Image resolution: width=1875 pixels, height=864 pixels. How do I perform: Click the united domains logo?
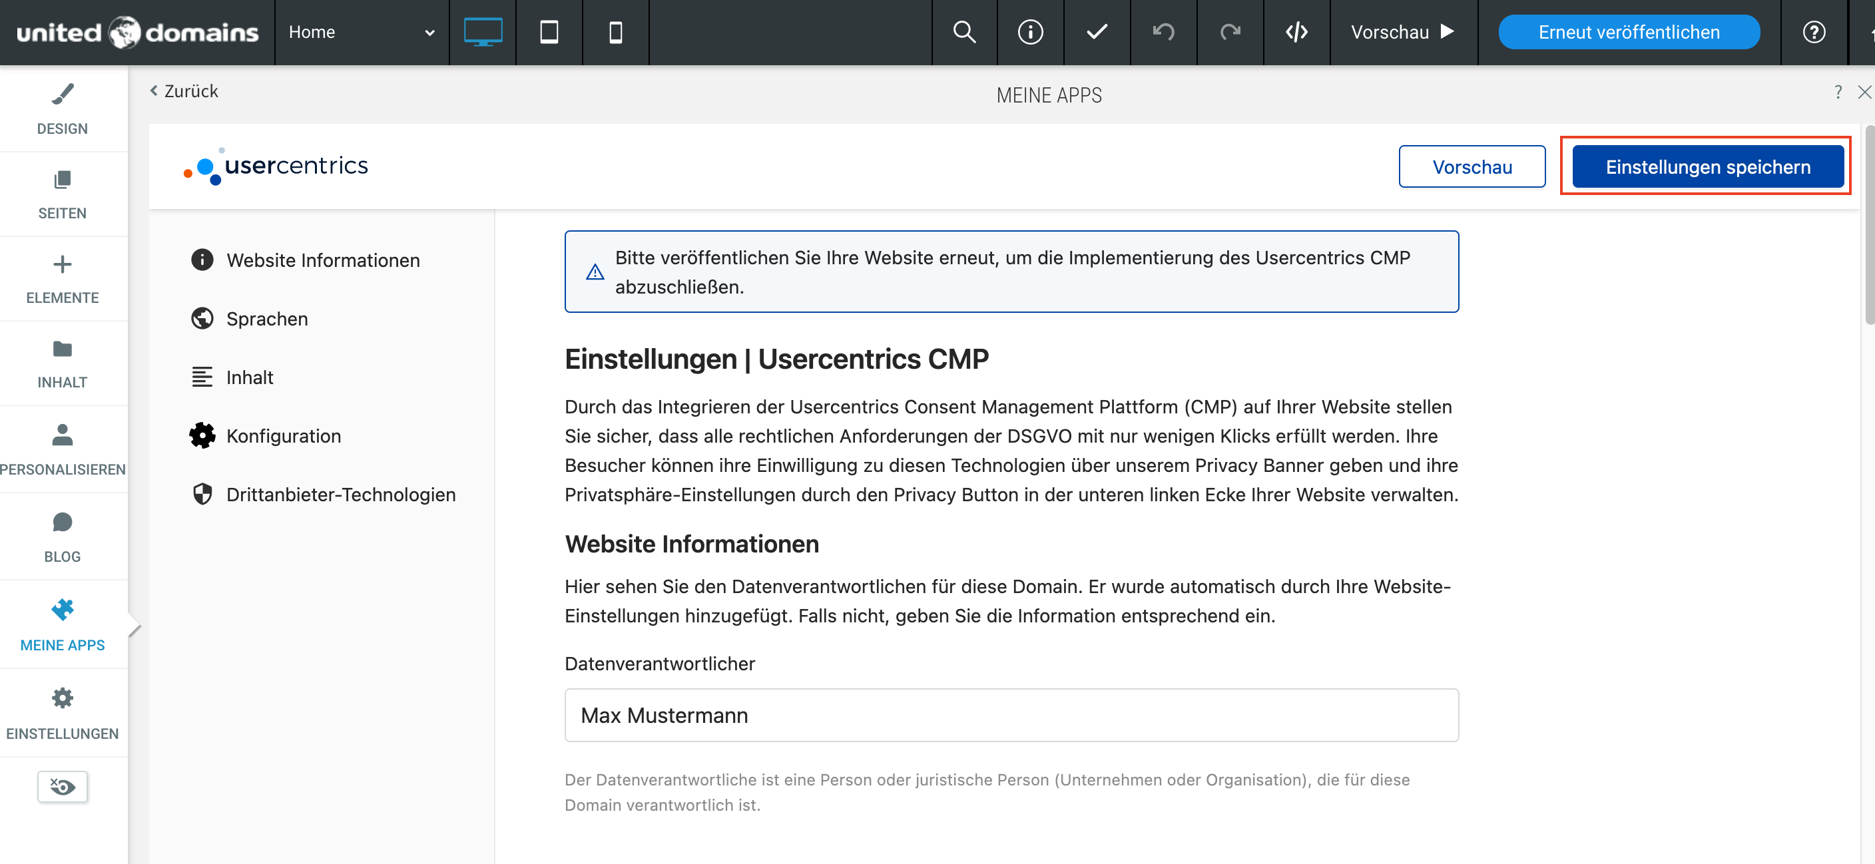click(x=137, y=32)
